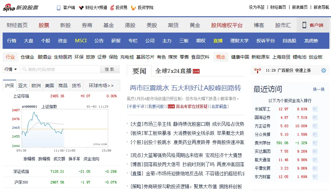Click the red broadcast signal icon
The height and width of the screenshot is (191, 331).
point(257,70)
